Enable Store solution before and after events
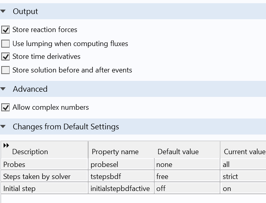Viewport: 266px width, 203px height. pos(6,70)
